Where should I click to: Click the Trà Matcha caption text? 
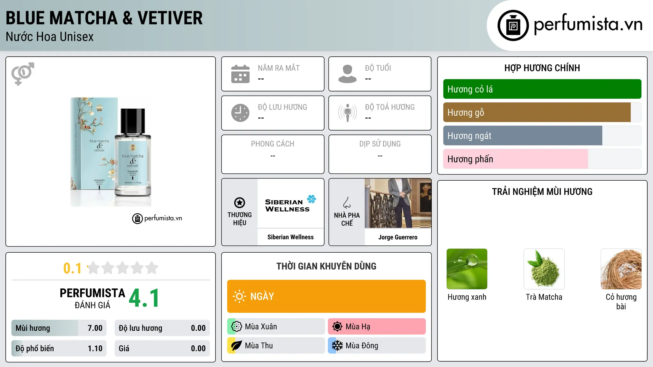coord(544,297)
